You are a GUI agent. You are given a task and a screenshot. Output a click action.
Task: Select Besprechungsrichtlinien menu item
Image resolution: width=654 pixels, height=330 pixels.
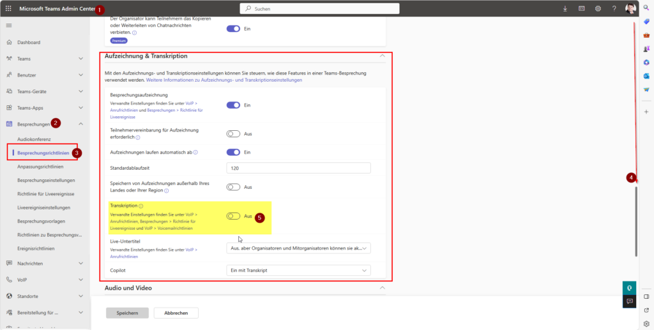[43, 153]
